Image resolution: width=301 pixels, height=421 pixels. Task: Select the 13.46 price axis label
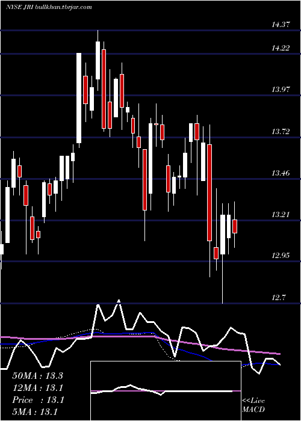tap(281, 173)
